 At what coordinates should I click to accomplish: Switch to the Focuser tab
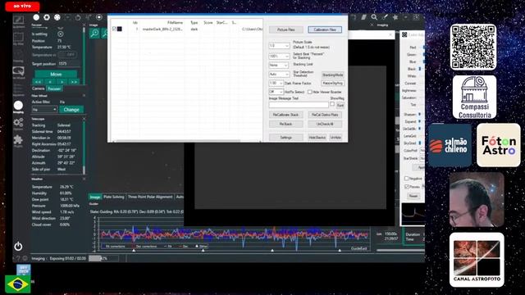tap(54, 88)
